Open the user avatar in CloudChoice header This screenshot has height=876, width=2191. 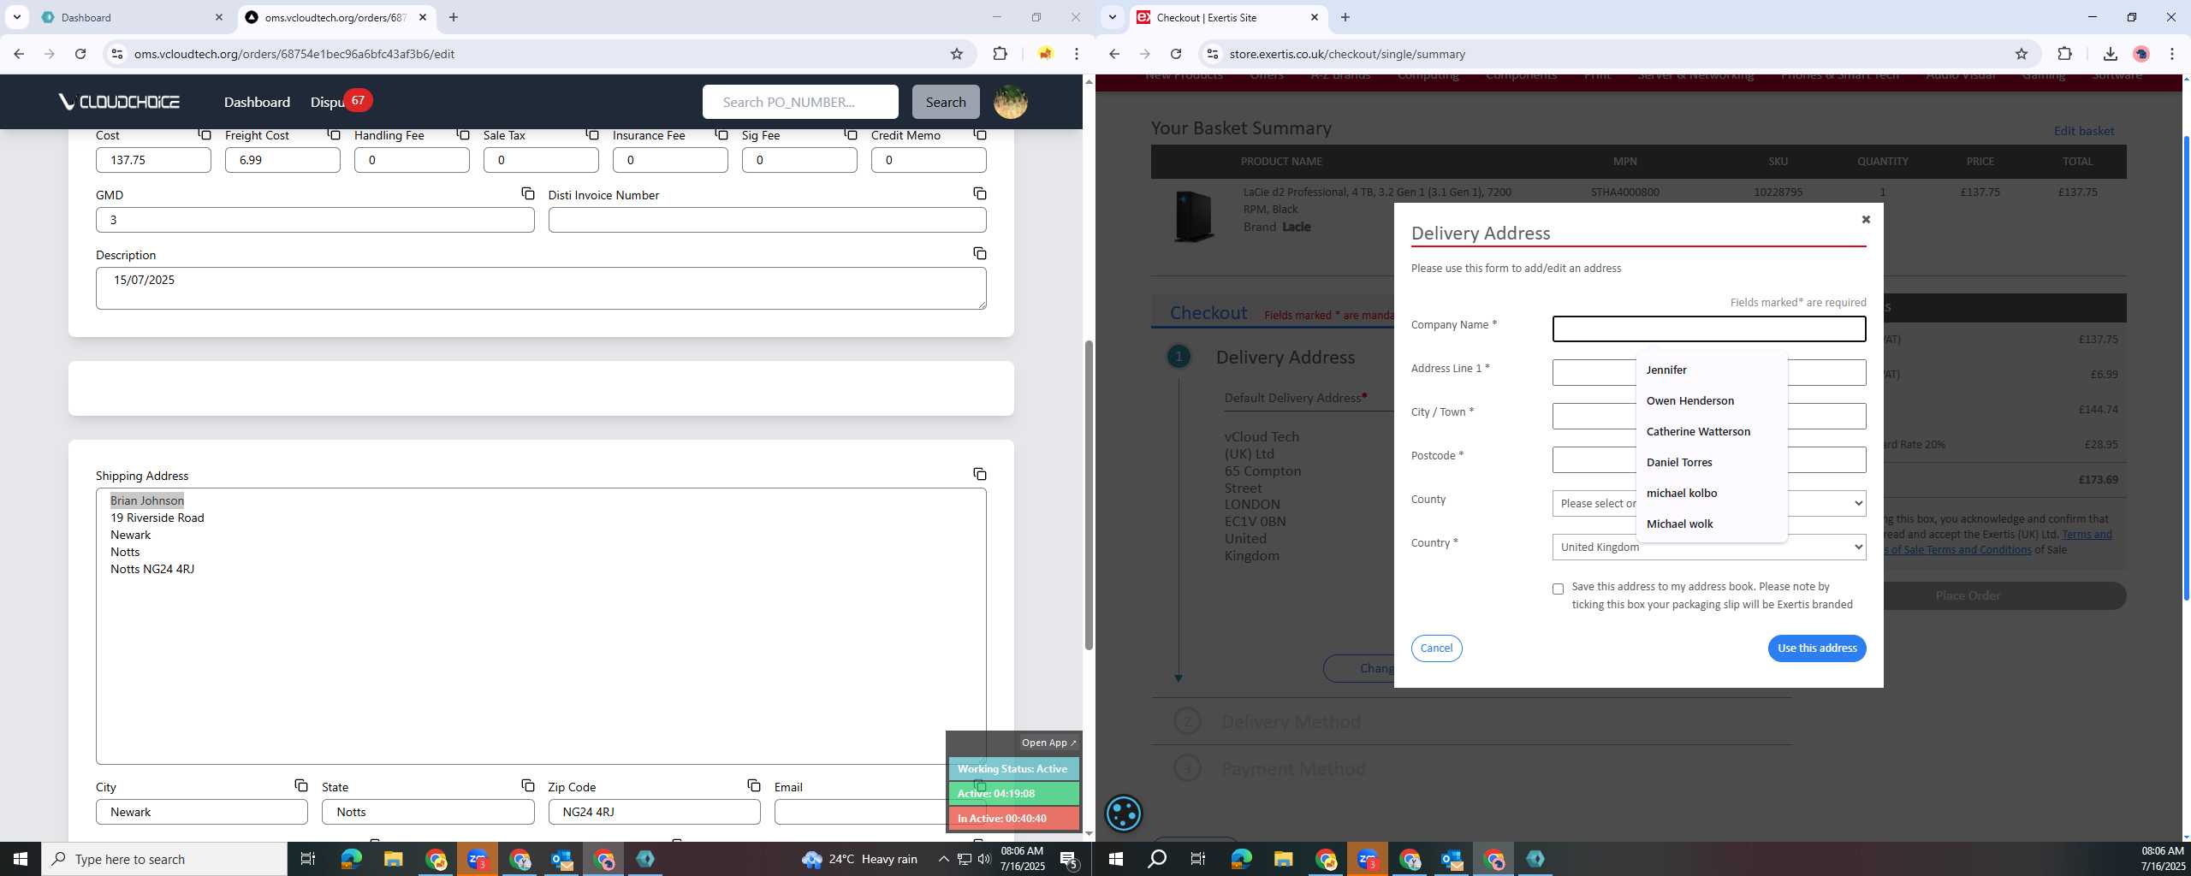click(x=1010, y=102)
